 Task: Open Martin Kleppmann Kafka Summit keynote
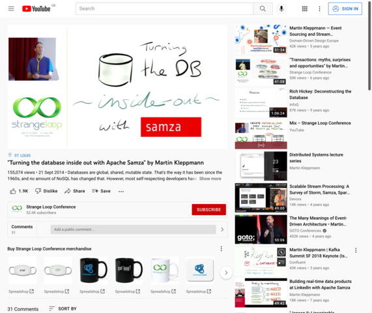tap(319, 252)
